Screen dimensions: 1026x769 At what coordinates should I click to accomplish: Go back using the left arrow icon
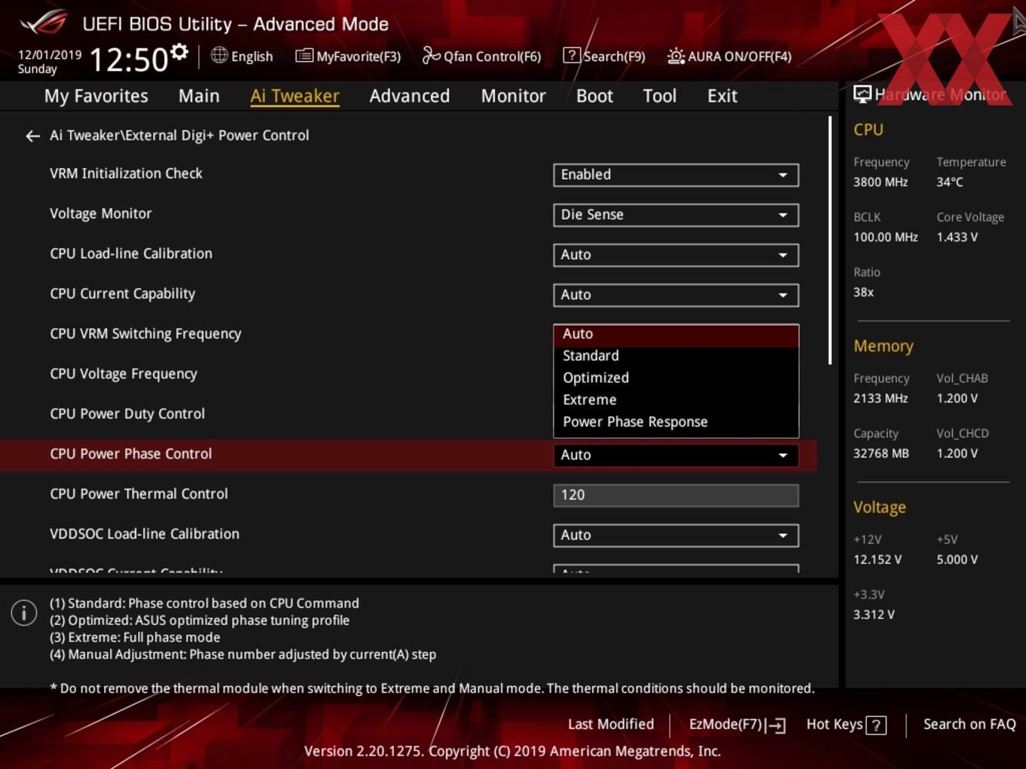[x=32, y=136]
